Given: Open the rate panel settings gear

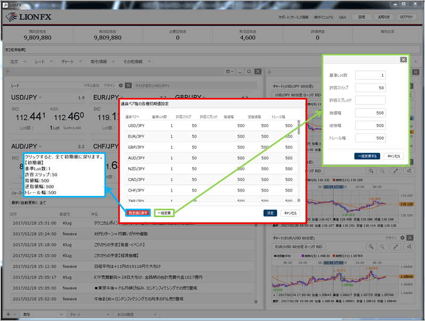Looking at the screenshot, I should pos(120,85).
